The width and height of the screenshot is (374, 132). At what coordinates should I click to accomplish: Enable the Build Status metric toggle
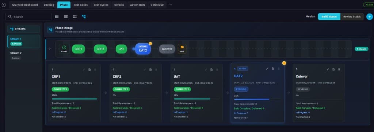click(329, 16)
